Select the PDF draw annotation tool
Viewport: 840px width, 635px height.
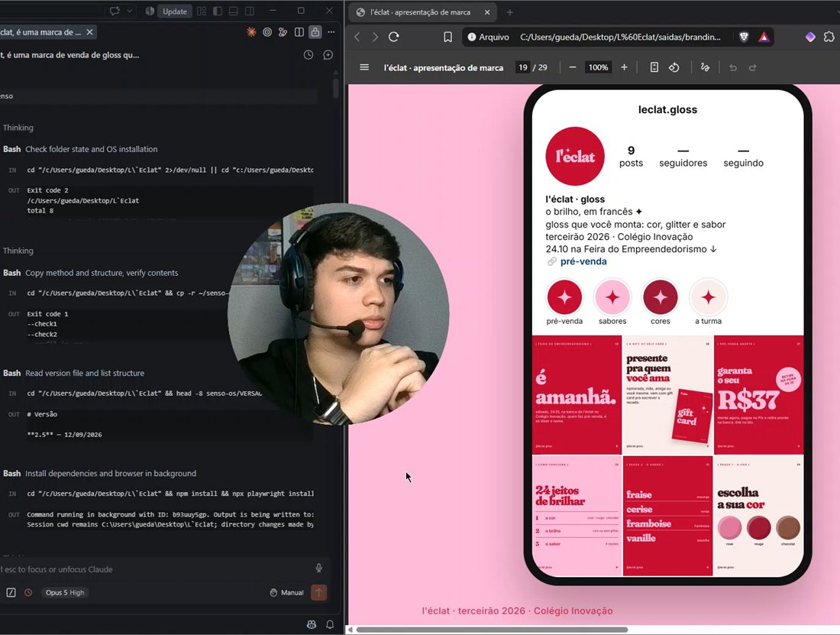[x=705, y=67]
